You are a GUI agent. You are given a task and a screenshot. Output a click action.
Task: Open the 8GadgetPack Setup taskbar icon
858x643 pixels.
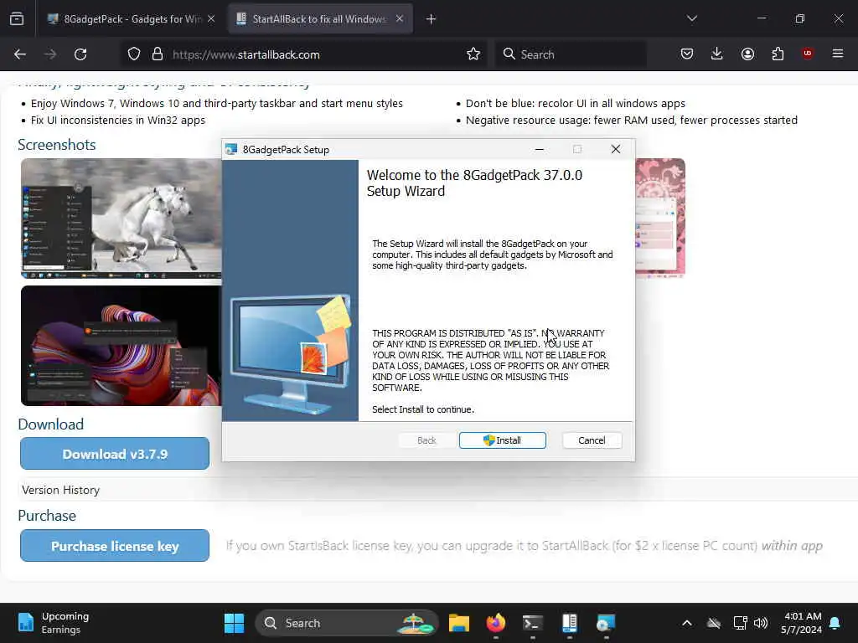(606, 623)
